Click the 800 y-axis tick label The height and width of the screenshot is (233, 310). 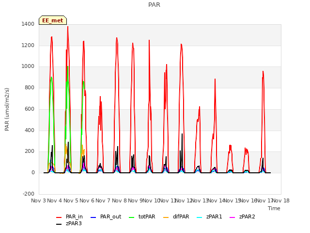30,87
